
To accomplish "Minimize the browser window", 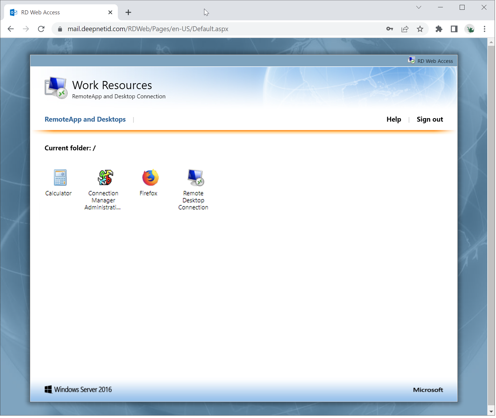I will (440, 7).
